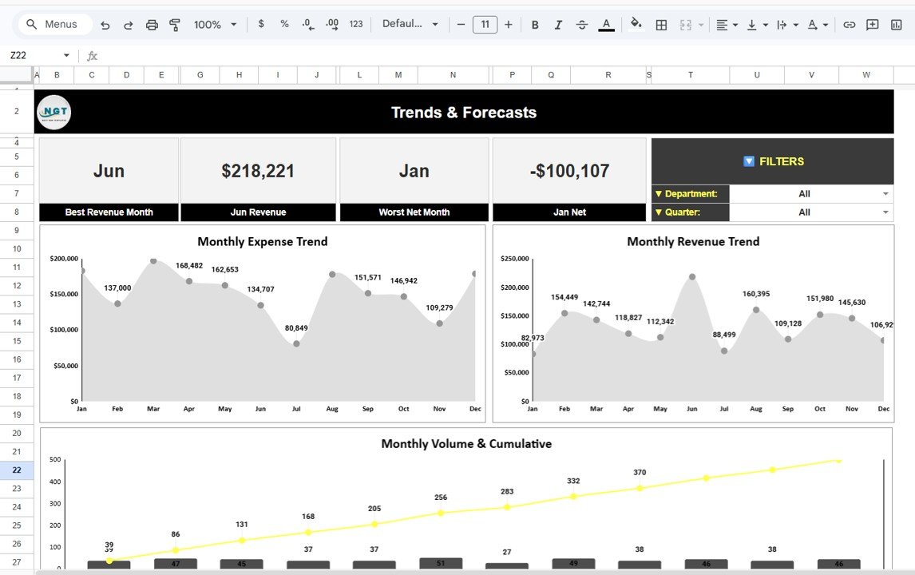Screen dimensions: 915x575
Task: Toggle bold formatting
Action: click(x=535, y=25)
